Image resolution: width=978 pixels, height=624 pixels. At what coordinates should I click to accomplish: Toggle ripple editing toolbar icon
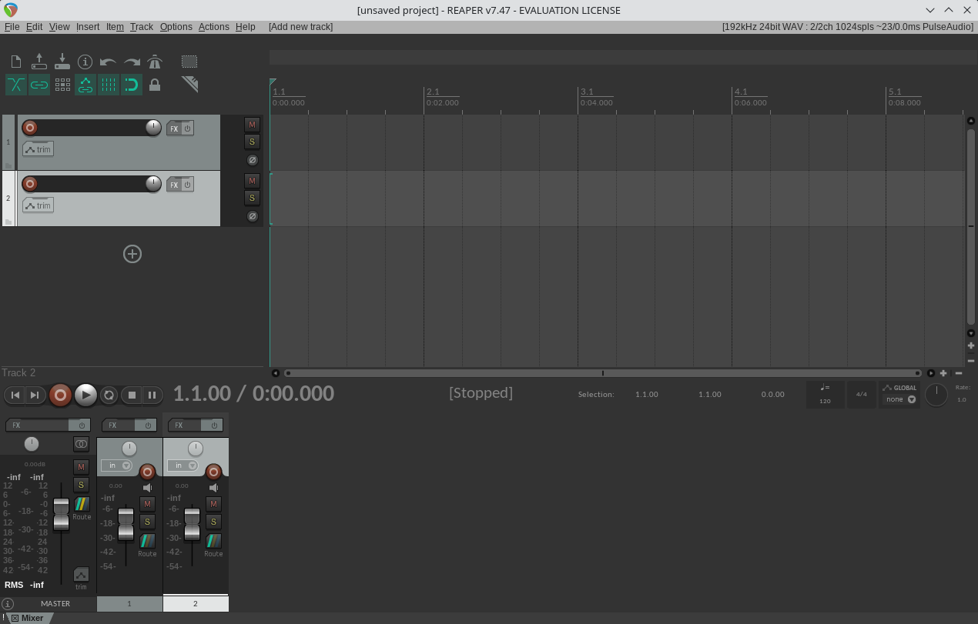[x=62, y=85]
